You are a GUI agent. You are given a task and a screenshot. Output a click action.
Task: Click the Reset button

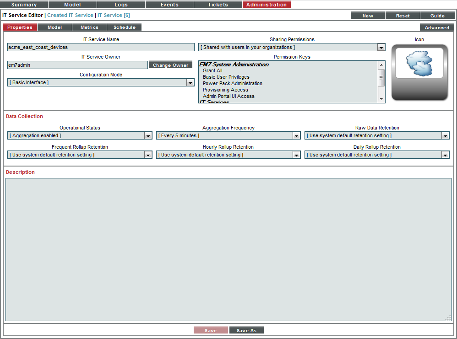[x=403, y=15]
